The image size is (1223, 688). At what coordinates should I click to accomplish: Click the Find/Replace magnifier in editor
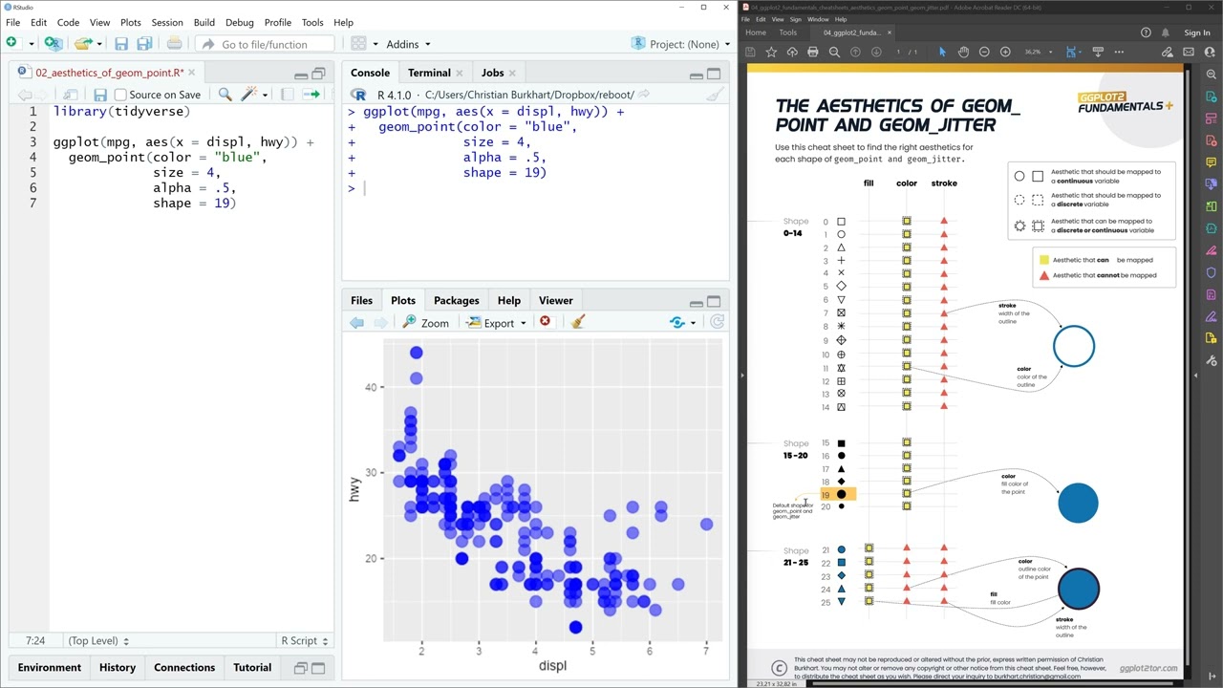(225, 94)
